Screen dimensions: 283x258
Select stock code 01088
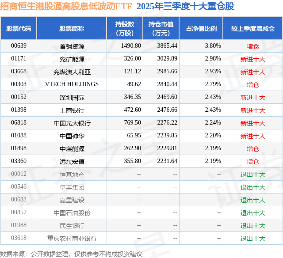(19, 135)
